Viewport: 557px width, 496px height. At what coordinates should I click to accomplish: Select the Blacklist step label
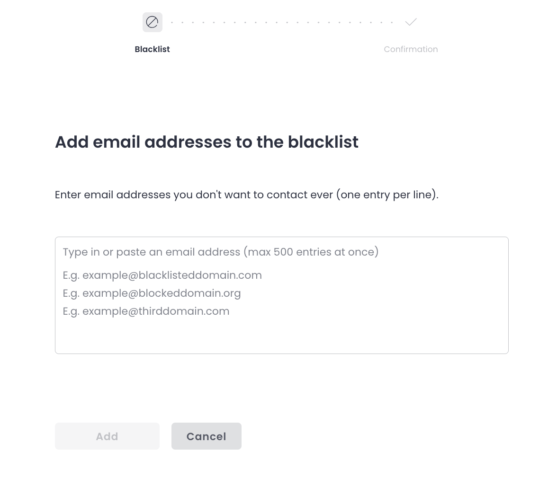click(152, 49)
